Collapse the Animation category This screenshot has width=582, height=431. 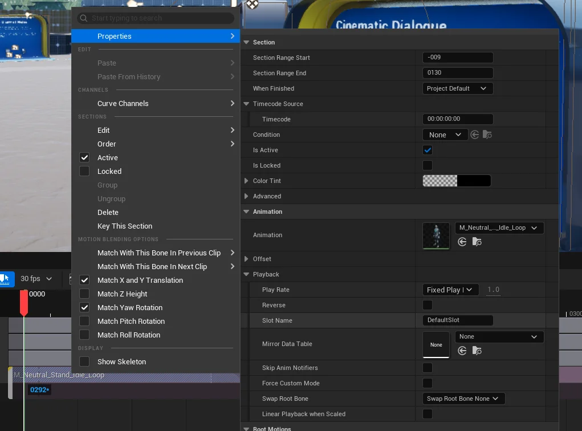[246, 212]
